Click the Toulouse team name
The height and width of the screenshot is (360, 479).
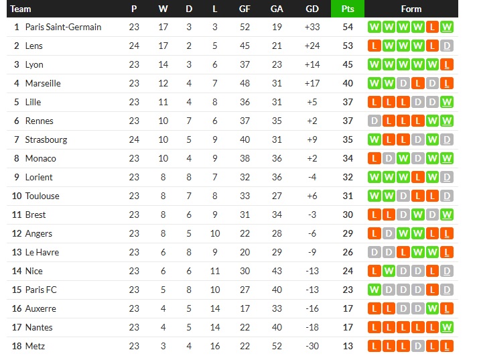(42, 196)
